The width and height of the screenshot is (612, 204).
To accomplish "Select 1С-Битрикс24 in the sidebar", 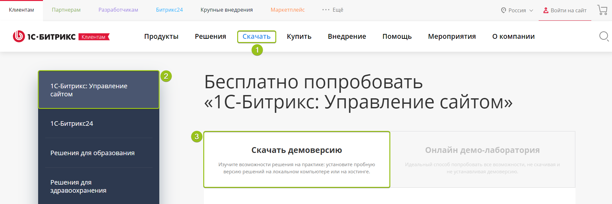I will pyautogui.click(x=99, y=123).
